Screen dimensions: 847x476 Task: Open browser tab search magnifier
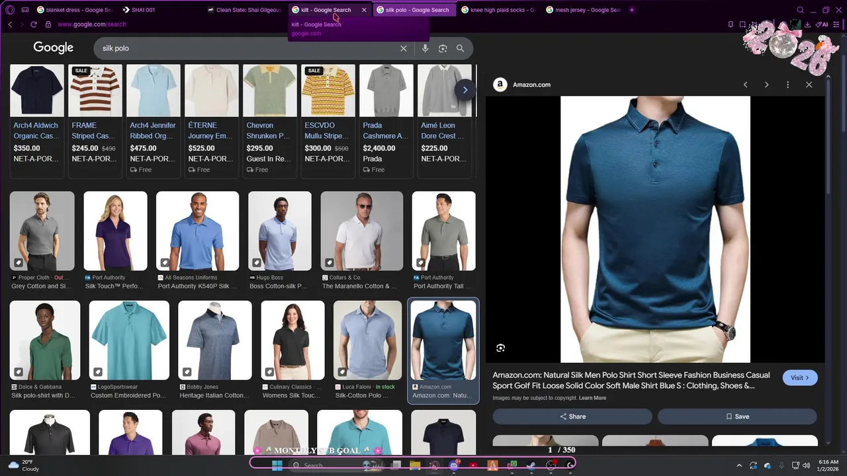pyautogui.click(x=800, y=10)
